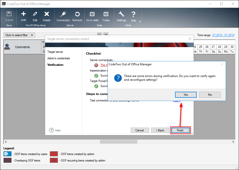Image resolution: width=239 pixels, height=170 pixels.
Task: Jump to Today in the calendar
Action: 106,16
